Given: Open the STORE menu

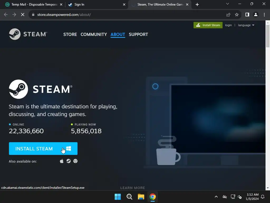Looking at the screenshot, I should tap(70, 34).
